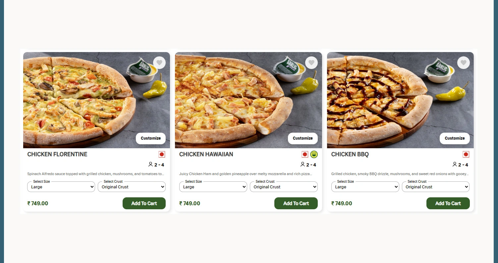Click non-veg red dot icon on Chicken Hawaiian
The width and height of the screenshot is (498, 263).
(x=305, y=154)
